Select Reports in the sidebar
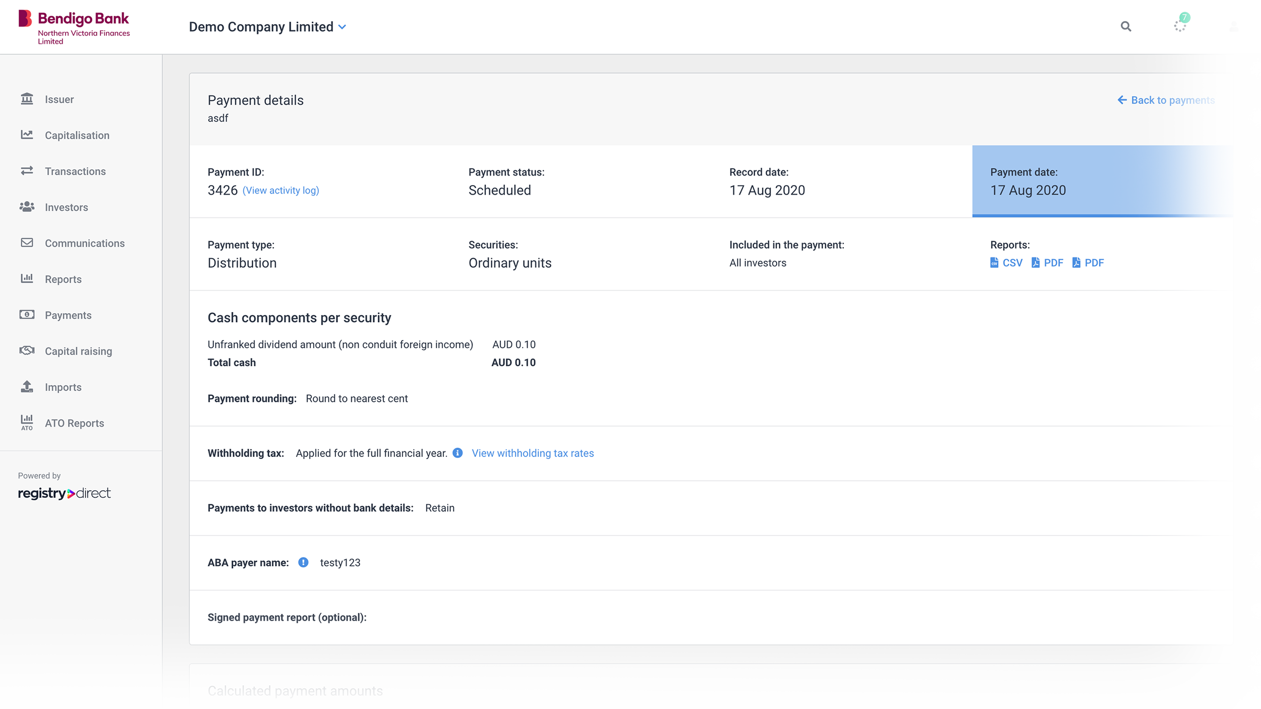 click(x=63, y=279)
